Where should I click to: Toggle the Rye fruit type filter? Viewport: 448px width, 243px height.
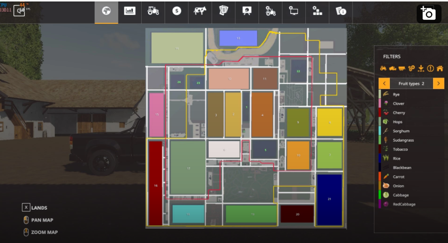pyautogui.click(x=396, y=94)
